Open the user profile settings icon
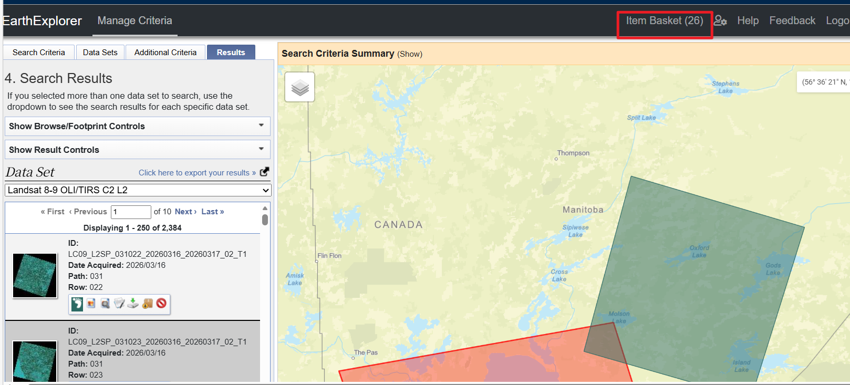850x385 pixels. pyautogui.click(x=720, y=20)
